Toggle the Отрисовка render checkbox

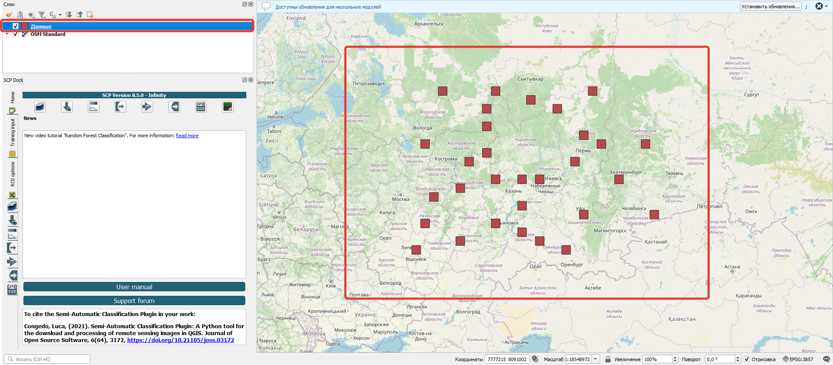[746, 359]
